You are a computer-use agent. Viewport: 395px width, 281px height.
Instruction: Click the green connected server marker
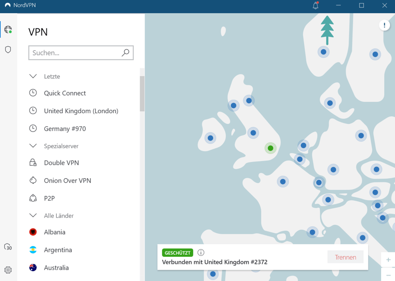tap(270, 148)
